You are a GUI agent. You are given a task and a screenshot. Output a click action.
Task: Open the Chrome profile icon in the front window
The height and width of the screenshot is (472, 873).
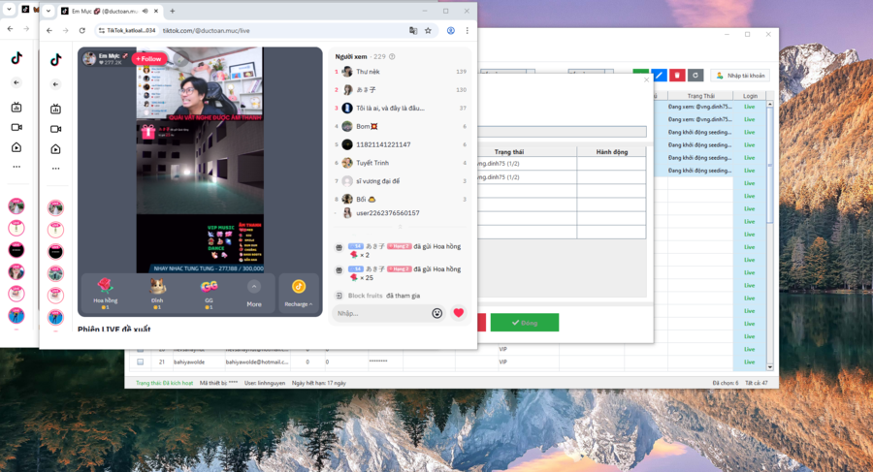point(451,31)
